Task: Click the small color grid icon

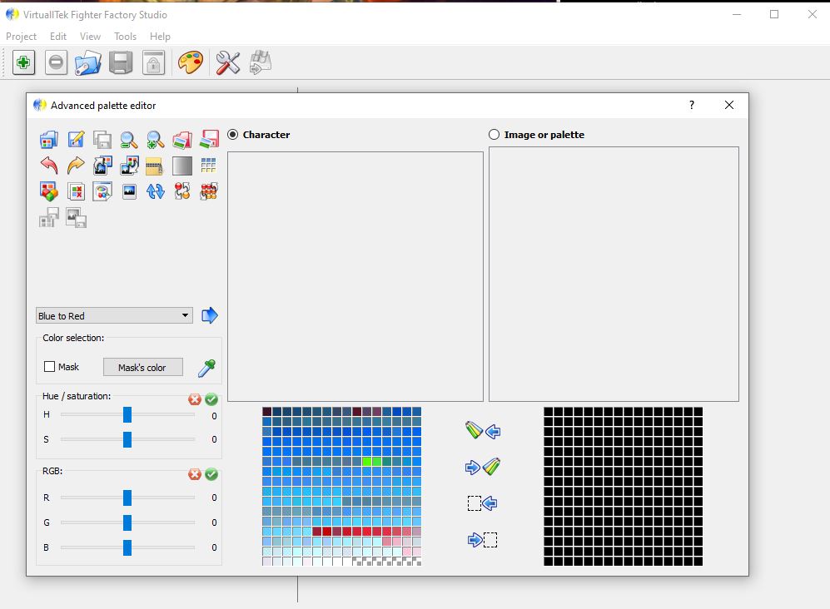Action: point(209,166)
